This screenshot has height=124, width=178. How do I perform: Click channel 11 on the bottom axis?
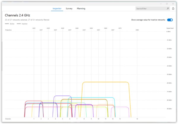pyautogui.click(x=106, y=119)
